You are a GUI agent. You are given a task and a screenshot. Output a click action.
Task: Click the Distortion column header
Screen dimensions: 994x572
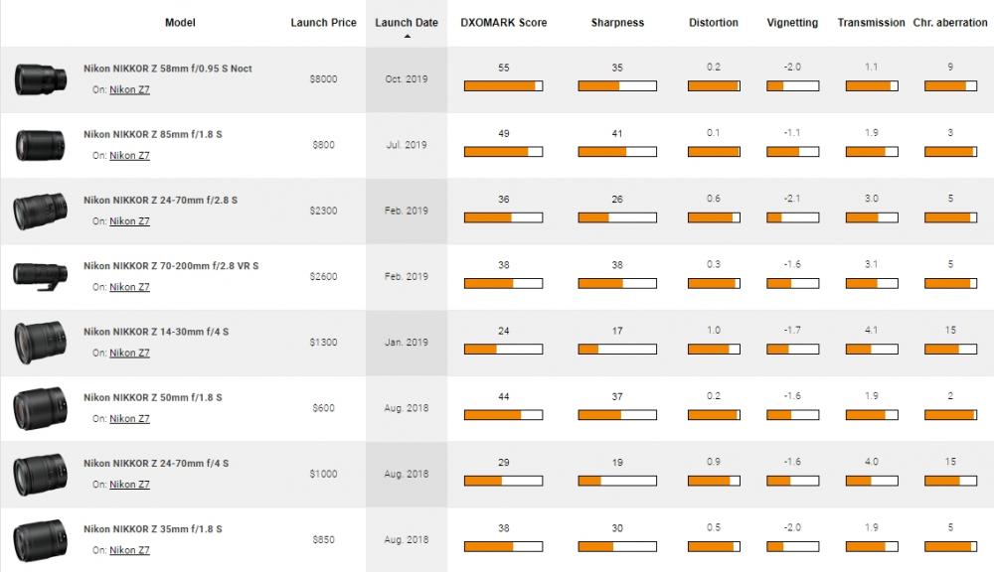[714, 23]
